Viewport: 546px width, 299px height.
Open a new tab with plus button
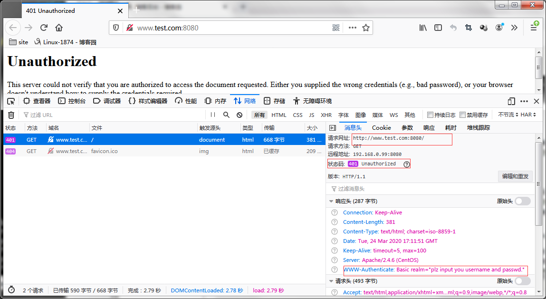136,10
